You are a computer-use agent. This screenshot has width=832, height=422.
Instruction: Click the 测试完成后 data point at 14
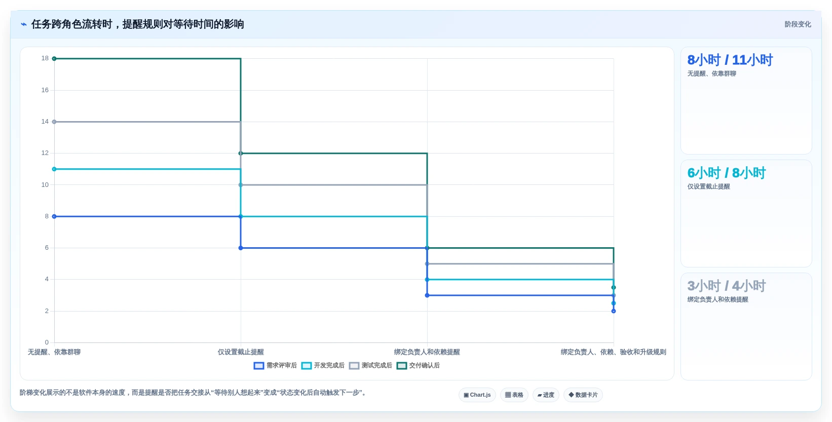point(54,122)
